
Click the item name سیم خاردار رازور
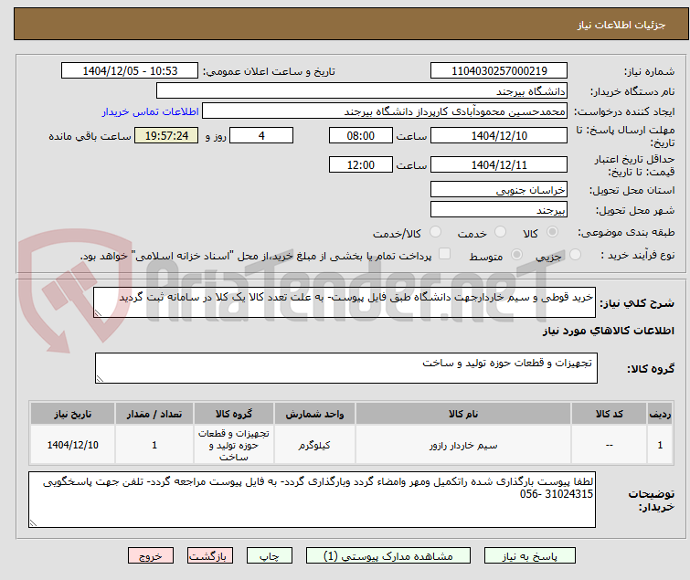[x=463, y=446]
